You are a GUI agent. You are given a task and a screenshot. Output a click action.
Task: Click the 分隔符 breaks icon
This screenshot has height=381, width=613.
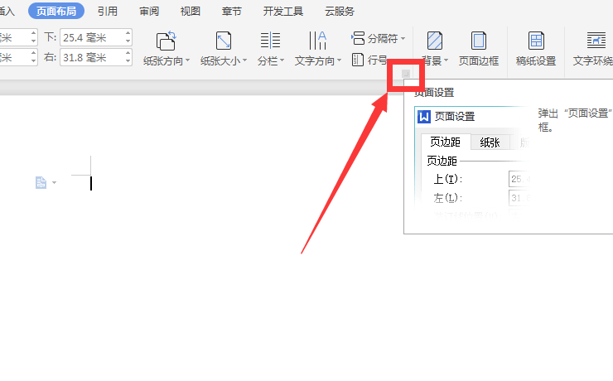[358, 38]
